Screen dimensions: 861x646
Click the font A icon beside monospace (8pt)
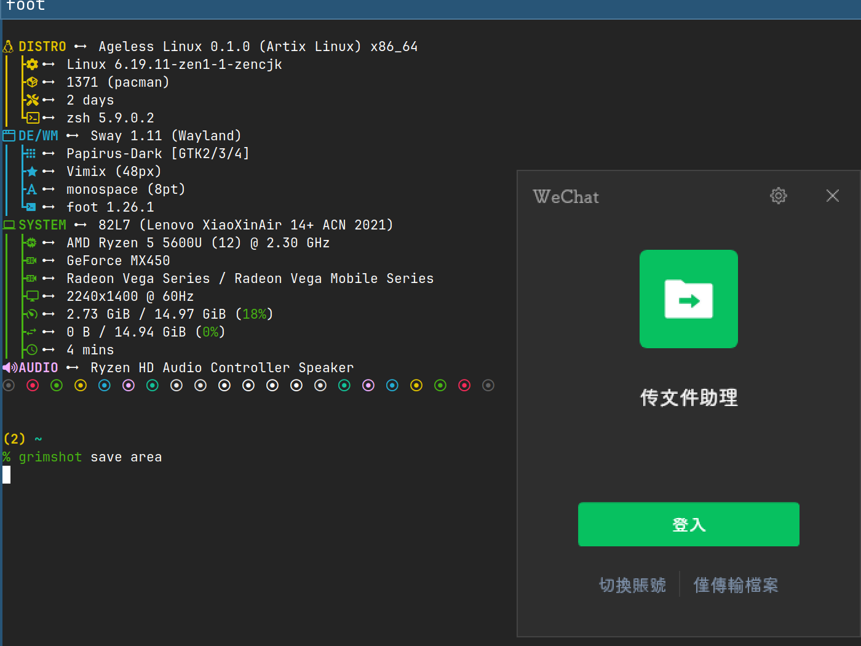(32, 189)
